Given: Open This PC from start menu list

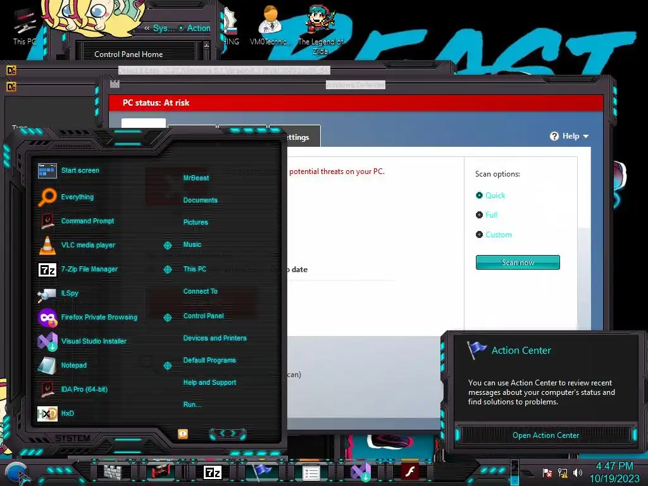Looking at the screenshot, I should 195,269.
